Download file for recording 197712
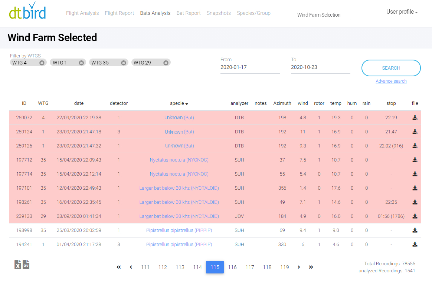432x289 pixels. click(x=415, y=160)
